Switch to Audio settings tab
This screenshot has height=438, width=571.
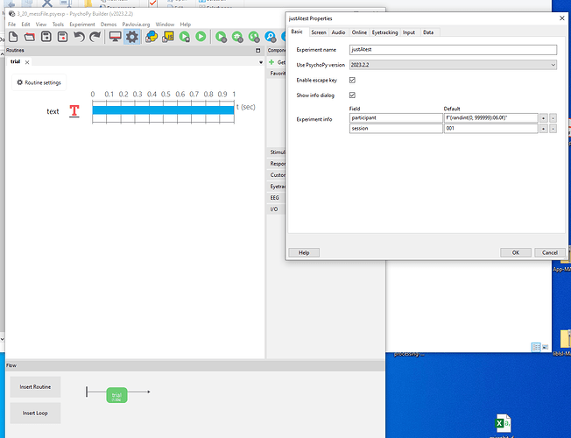click(x=338, y=32)
